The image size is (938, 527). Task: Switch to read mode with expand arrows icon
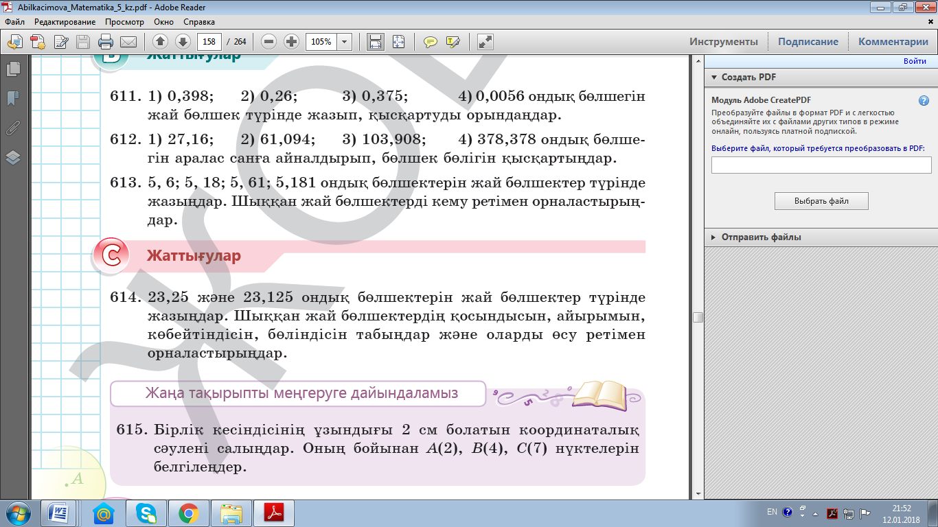coord(485,42)
